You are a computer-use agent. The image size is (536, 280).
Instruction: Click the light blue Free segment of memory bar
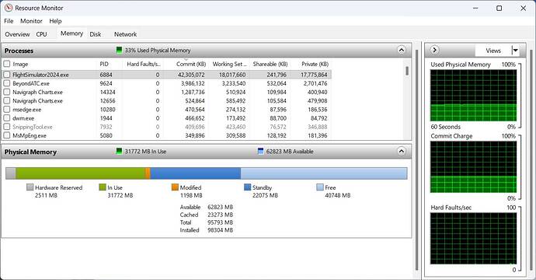tap(324, 173)
